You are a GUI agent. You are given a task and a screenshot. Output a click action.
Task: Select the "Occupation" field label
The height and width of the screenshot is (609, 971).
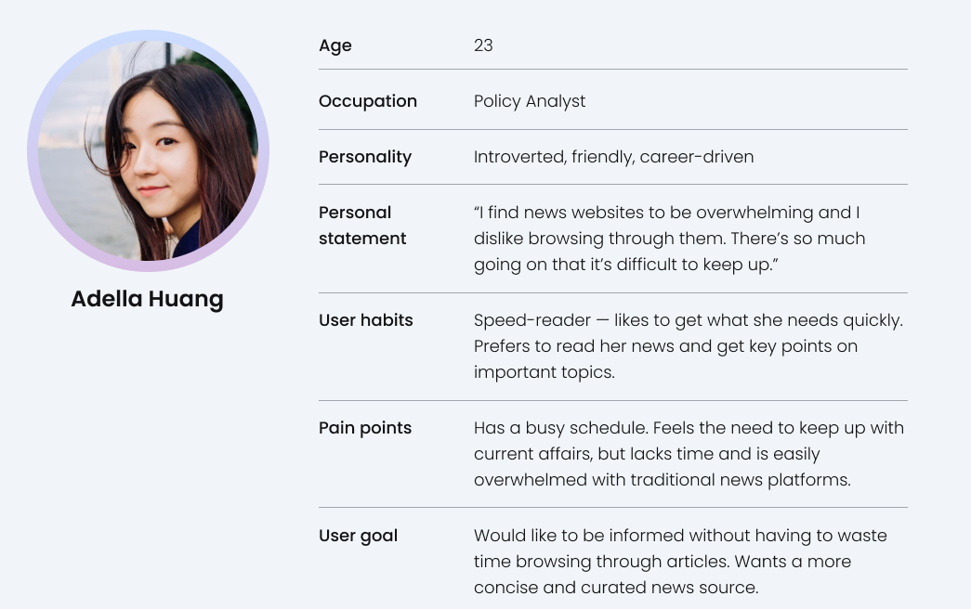click(x=368, y=101)
